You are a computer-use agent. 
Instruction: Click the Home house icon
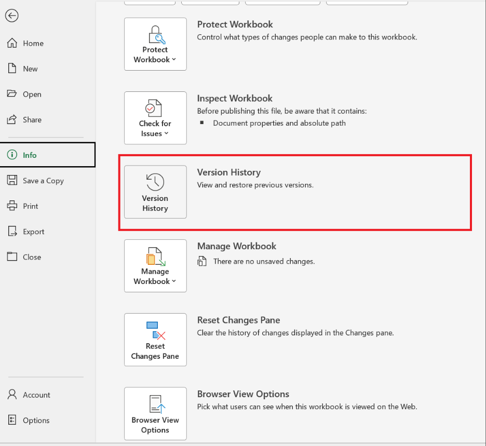pos(12,43)
